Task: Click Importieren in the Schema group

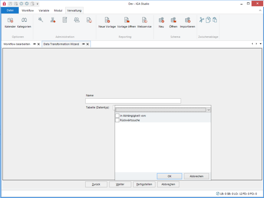Action: [x=187, y=22]
